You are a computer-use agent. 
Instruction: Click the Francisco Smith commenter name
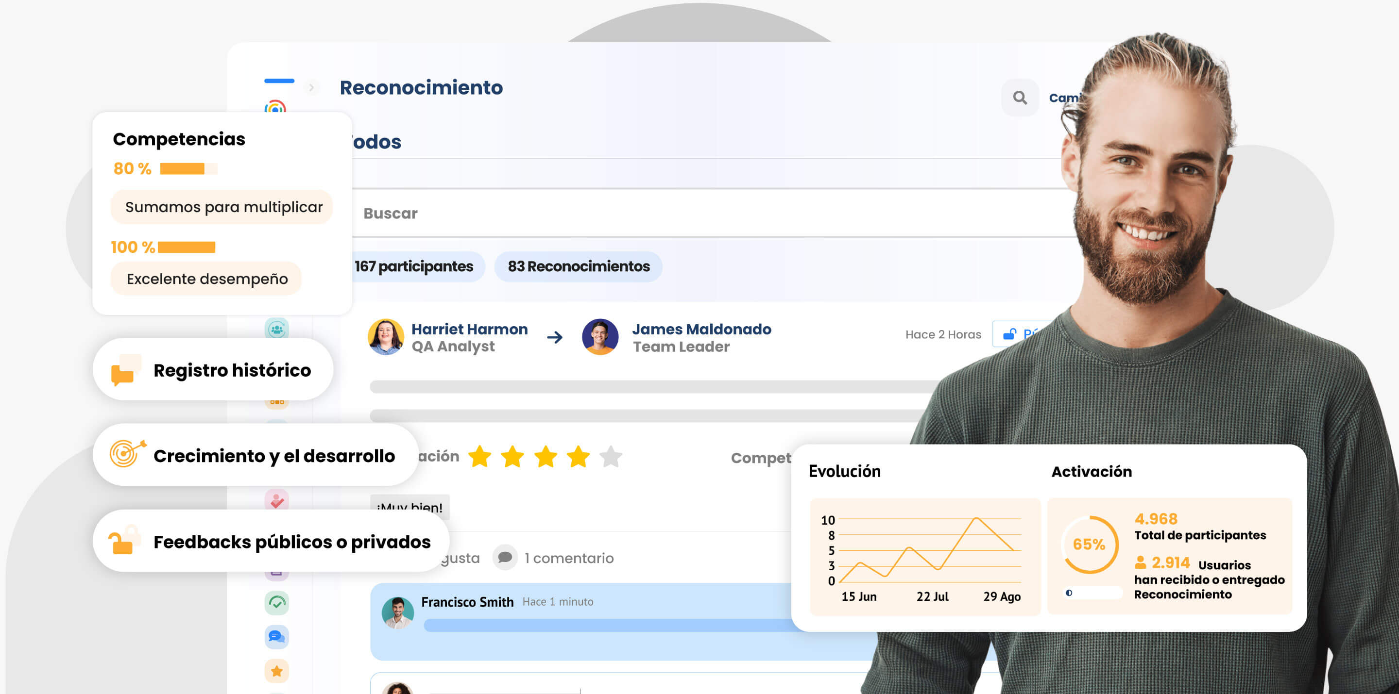[x=467, y=602]
